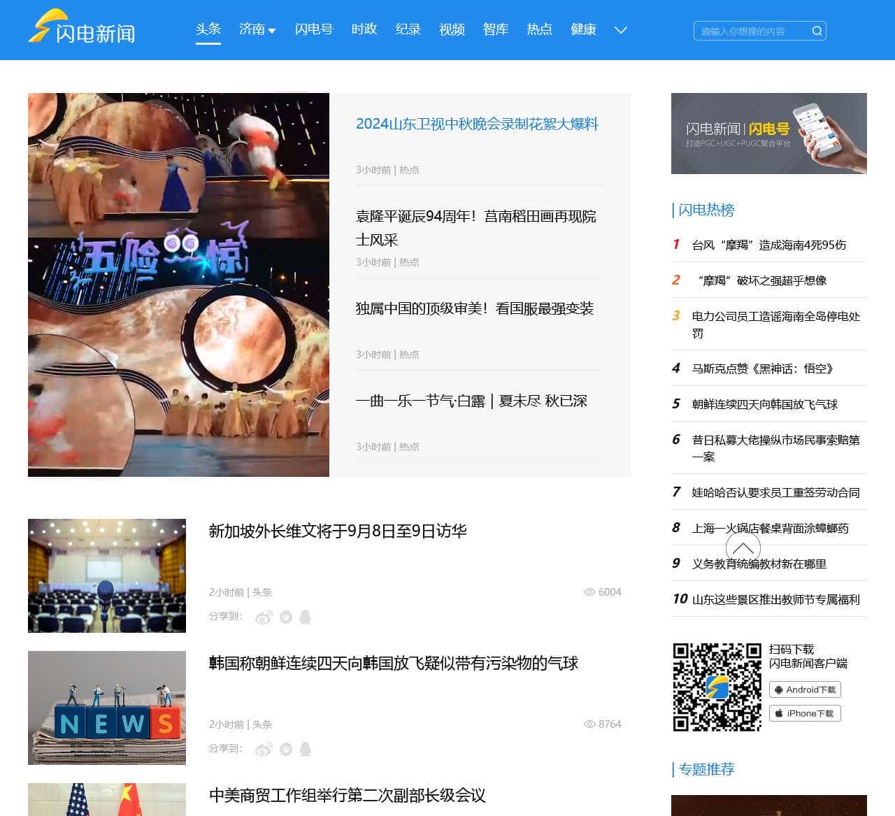Share 新加坡外长访华 article to 微博
The image size is (895, 816).
264,617
